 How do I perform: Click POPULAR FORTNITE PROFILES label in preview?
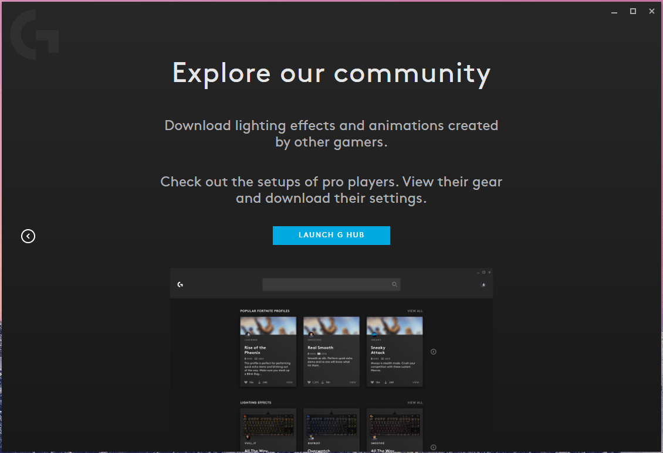[x=265, y=311]
